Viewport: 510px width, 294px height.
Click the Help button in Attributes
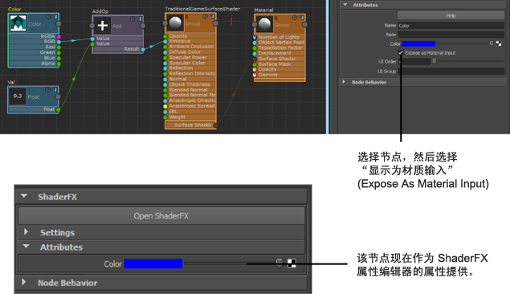(x=451, y=15)
